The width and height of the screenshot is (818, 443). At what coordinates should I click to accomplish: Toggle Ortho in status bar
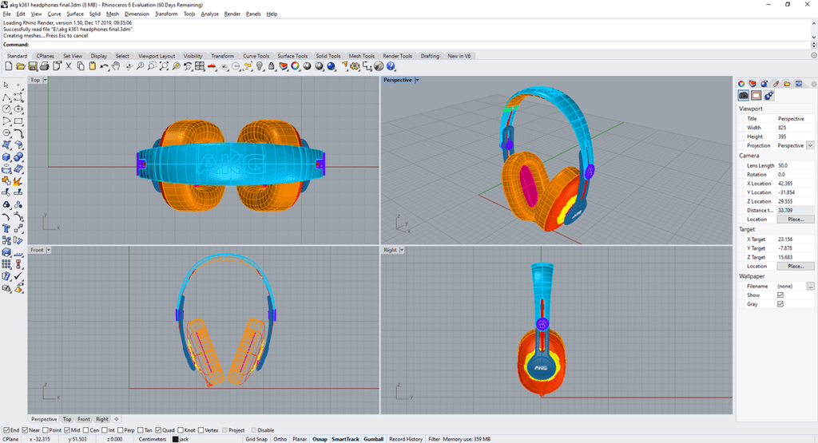tap(280, 439)
